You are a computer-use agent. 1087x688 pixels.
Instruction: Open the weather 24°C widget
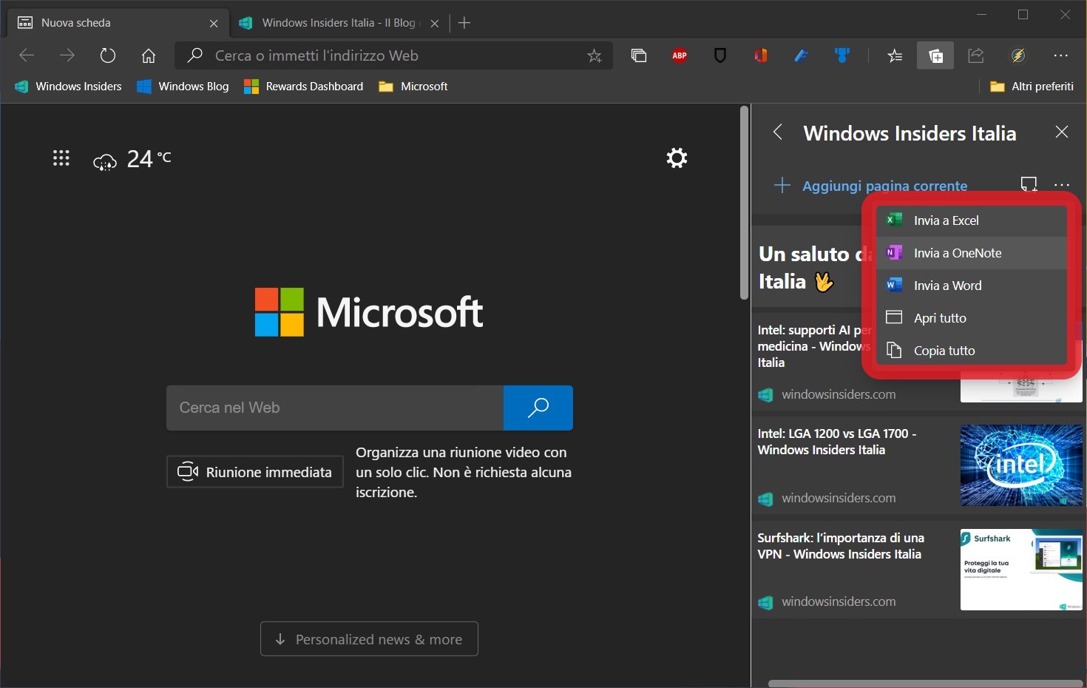(132, 159)
